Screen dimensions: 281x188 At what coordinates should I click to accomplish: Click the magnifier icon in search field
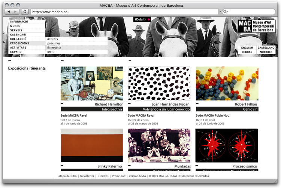coord(226,12)
